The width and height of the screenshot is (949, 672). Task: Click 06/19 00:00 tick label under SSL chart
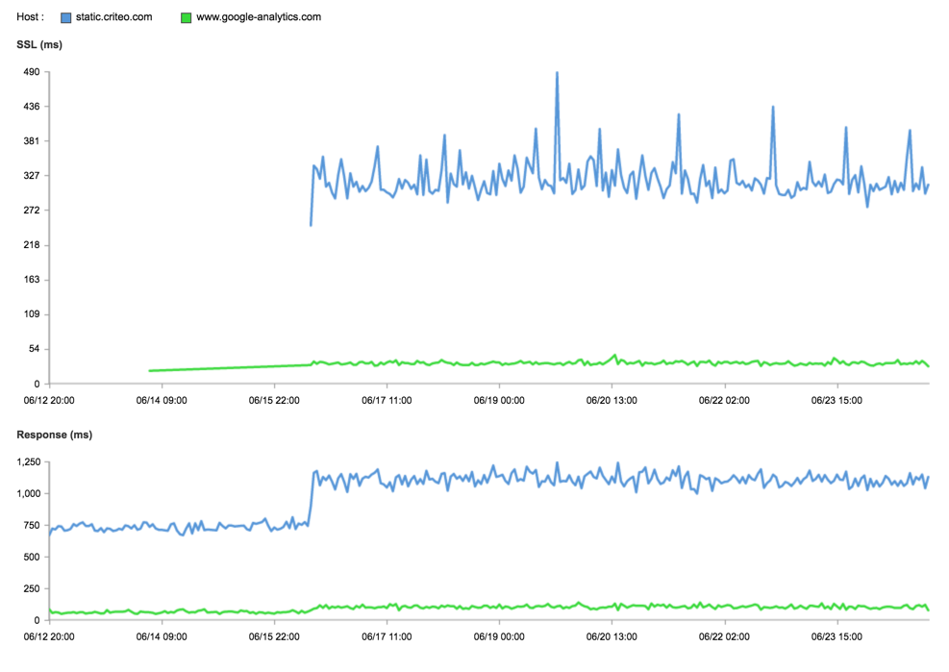coord(499,400)
